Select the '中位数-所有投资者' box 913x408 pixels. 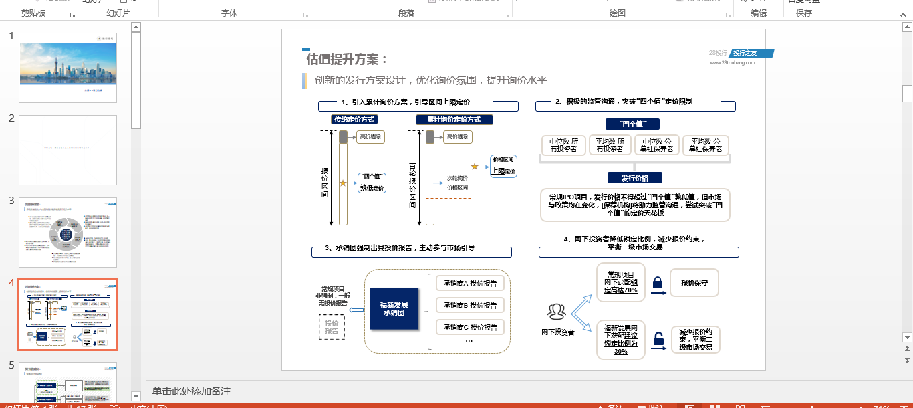coord(563,145)
